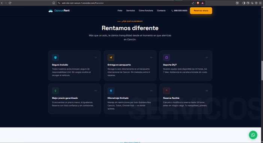This screenshot has width=263, height=143.
Task: Share this page via share icon
Action: coord(193,3)
